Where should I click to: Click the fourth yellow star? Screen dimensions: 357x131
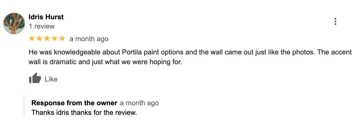pos(54,38)
